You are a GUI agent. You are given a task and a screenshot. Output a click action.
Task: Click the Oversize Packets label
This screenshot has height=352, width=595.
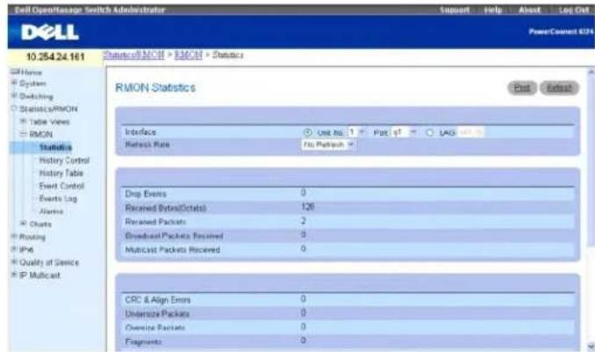click(x=155, y=327)
